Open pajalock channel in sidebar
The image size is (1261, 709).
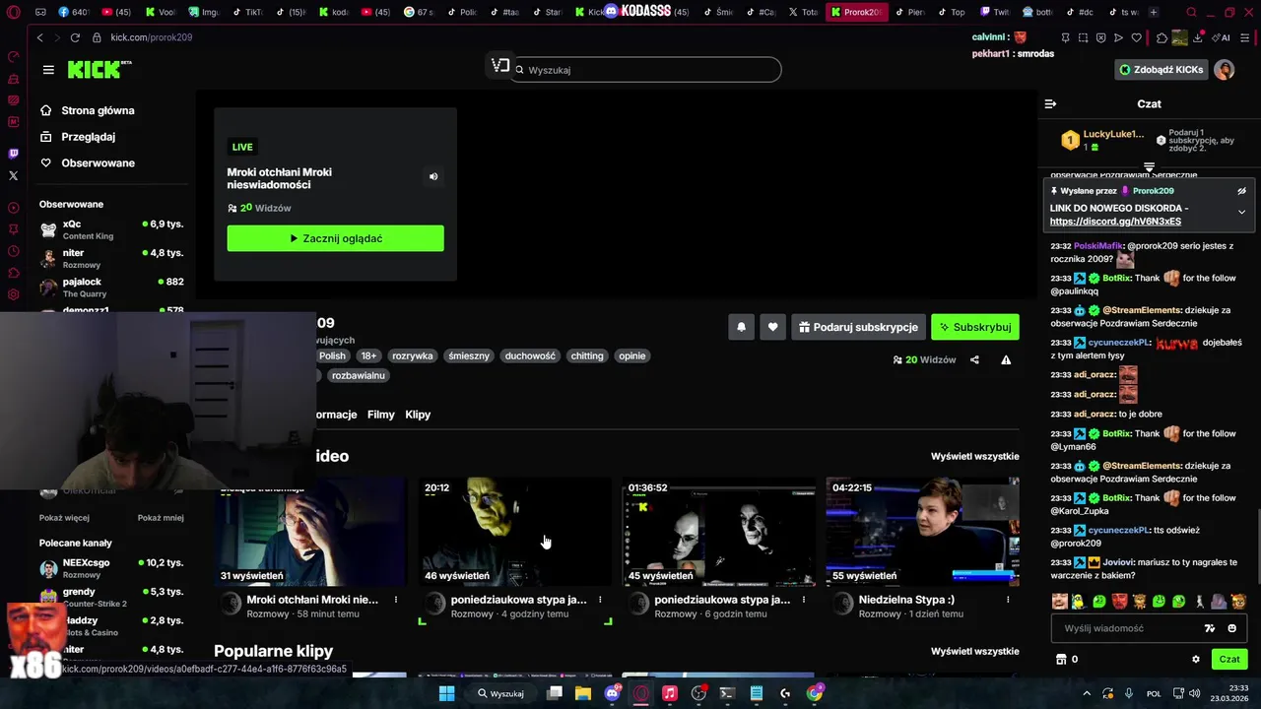coord(111,288)
